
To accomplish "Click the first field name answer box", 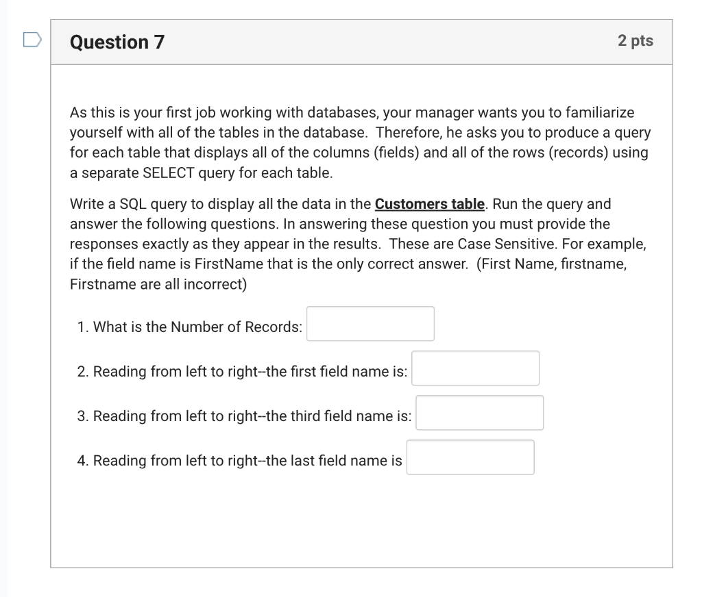I will coord(475,368).
